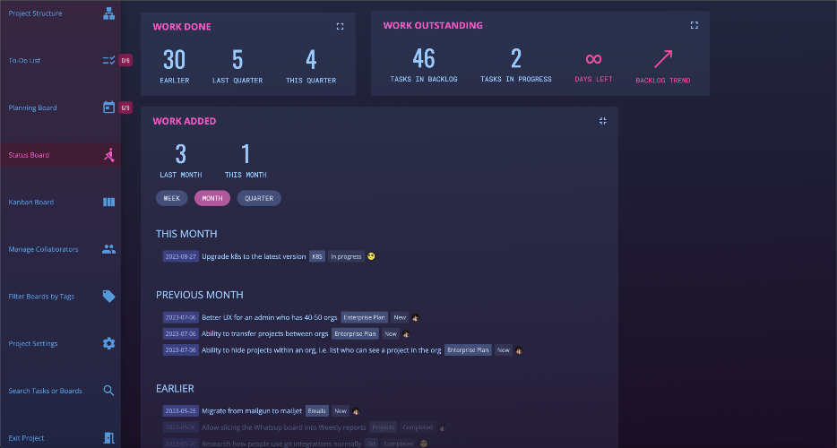Click the Filter Boards by Tags tag icon
The image size is (837, 448).
pyautogui.click(x=109, y=297)
